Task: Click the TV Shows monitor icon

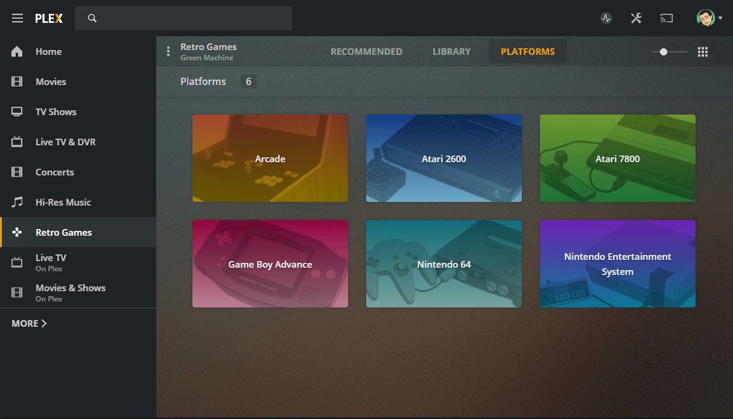Action: tap(17, 112)
